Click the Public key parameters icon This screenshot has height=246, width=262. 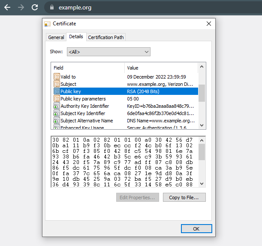(57, 99)
